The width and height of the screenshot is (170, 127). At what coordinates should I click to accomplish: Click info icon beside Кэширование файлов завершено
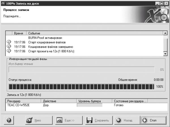pos(9,47)
